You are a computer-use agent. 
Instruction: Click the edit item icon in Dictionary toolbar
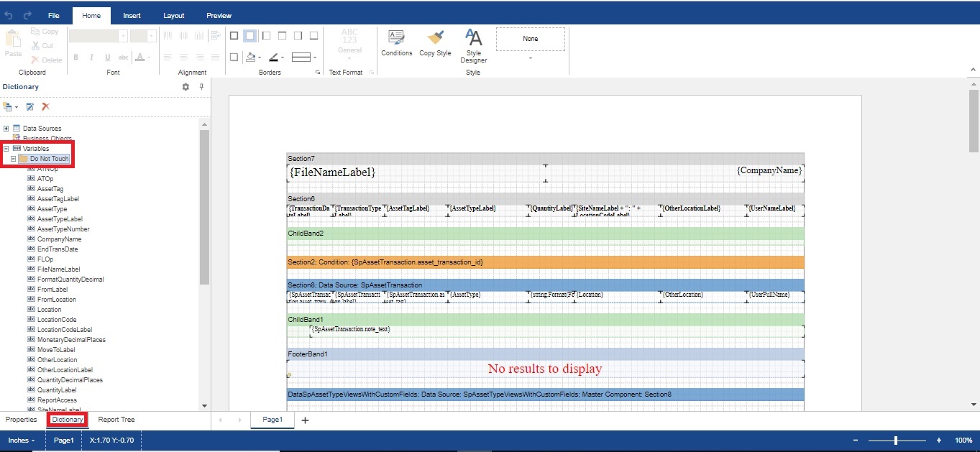[30, 107]
